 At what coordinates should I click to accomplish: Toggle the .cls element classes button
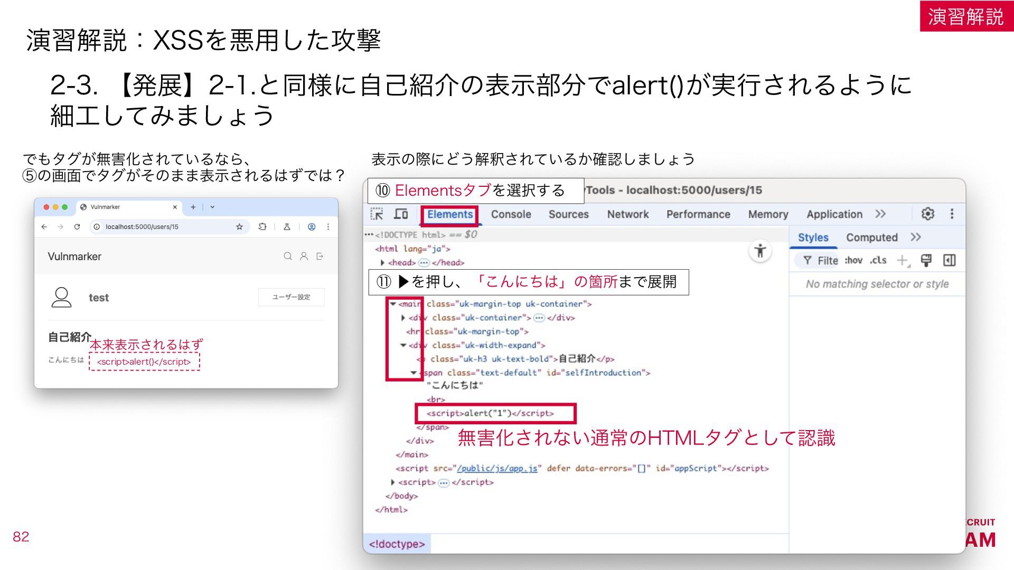click(x=878, y=260)
